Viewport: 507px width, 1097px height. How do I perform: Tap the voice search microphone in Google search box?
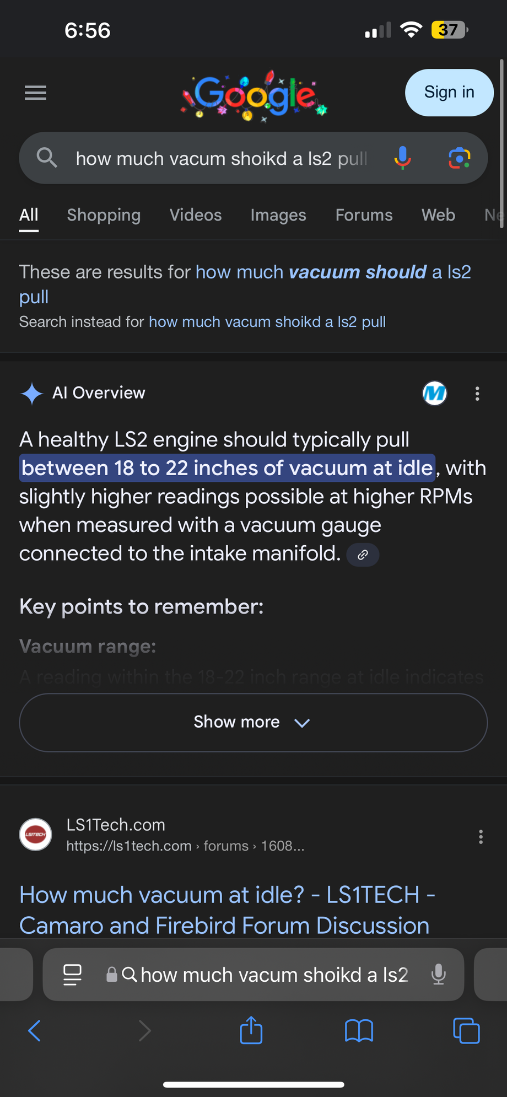point(403,158)
